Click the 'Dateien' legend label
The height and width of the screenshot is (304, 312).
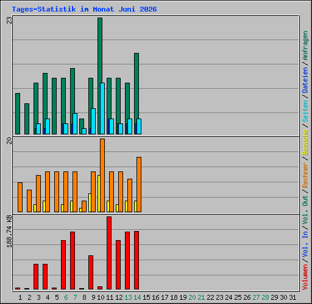305,80
